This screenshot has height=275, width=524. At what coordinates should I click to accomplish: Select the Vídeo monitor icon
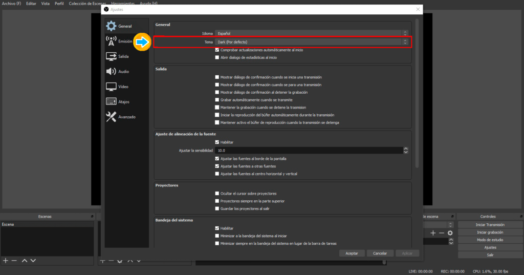[x=111, y=87]
